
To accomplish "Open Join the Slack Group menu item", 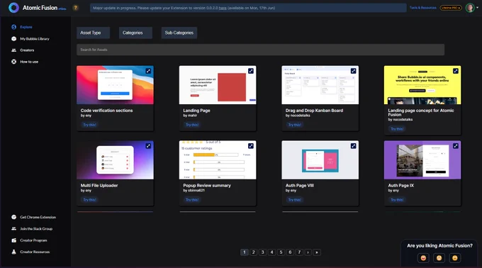I will [36, 229].
